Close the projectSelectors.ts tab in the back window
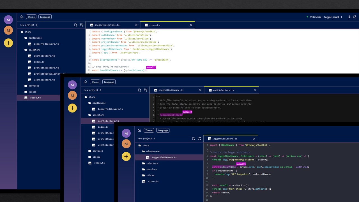Screen dimensions: 359x202 coord(136,25)
